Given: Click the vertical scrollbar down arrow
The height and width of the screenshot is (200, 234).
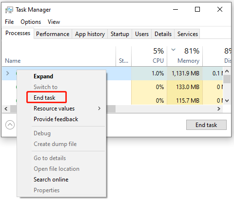Looking at the screenshot, I should click(x=227, y=101).
